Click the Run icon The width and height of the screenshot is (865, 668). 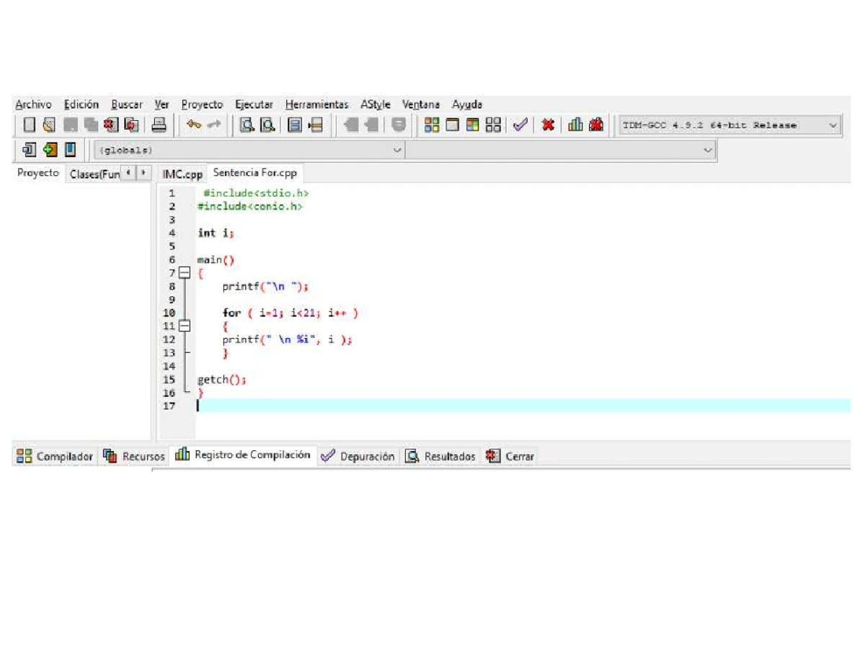pyautogui.click(x=452, y=125)
